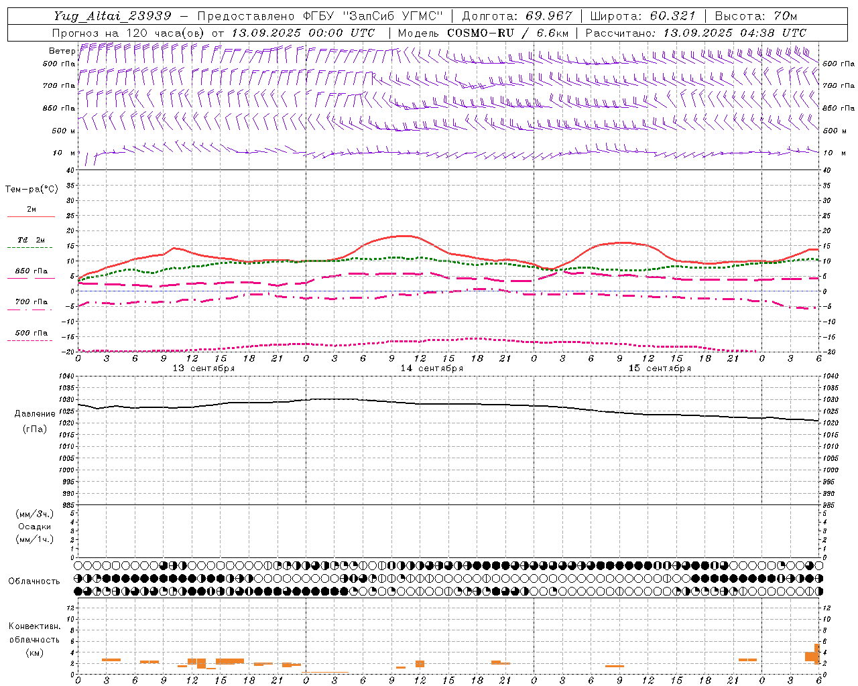Click the (км) unit label of convective cloudiness

coord(35,653)
